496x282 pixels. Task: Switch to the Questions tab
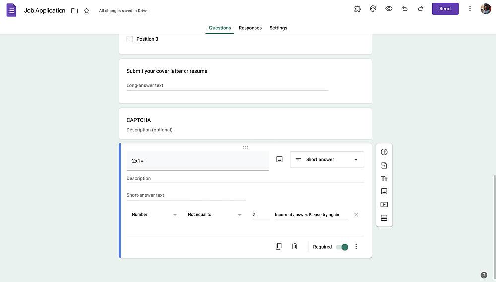coord(220,28)
